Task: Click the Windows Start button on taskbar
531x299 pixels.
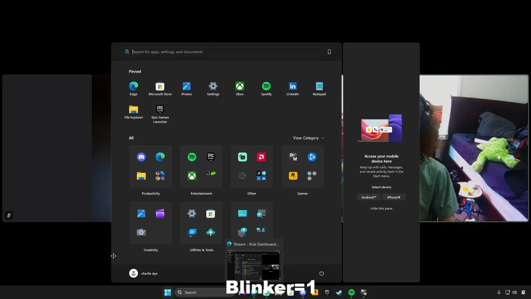Action: (x=168, y=292)
